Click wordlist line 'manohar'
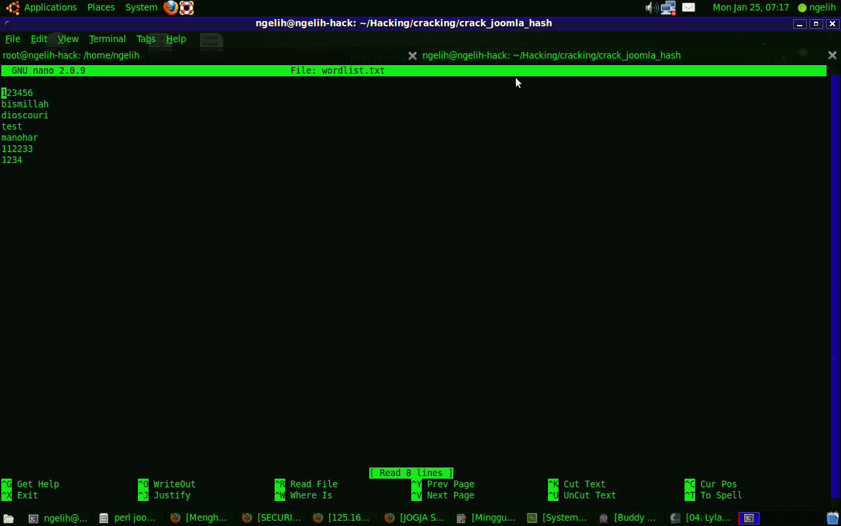The height and width of the screenshot is (526, 841). coord(20,137)
